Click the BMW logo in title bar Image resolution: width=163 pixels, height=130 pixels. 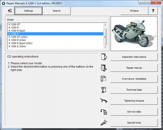(3, 3)
